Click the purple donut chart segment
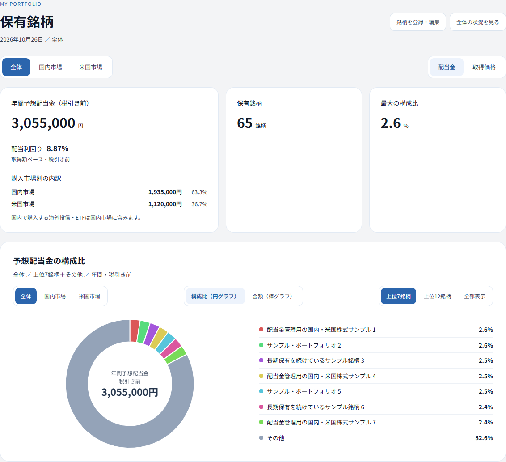506x462 pixels. click(152, 335)
